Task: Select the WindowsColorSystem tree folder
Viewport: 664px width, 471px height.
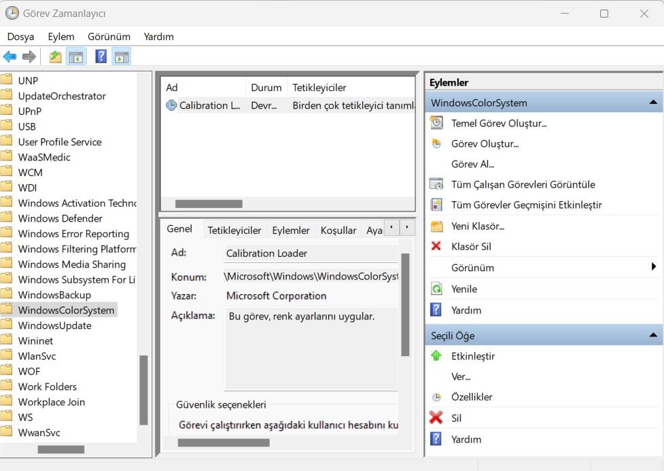Action: pyautogui.click(x=66, y=310)
